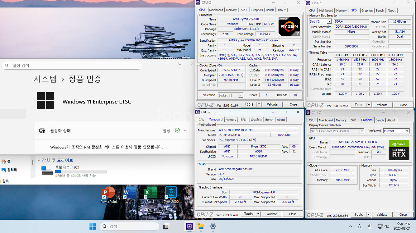Click Validate in the Graphics window

tap(382, 215)
